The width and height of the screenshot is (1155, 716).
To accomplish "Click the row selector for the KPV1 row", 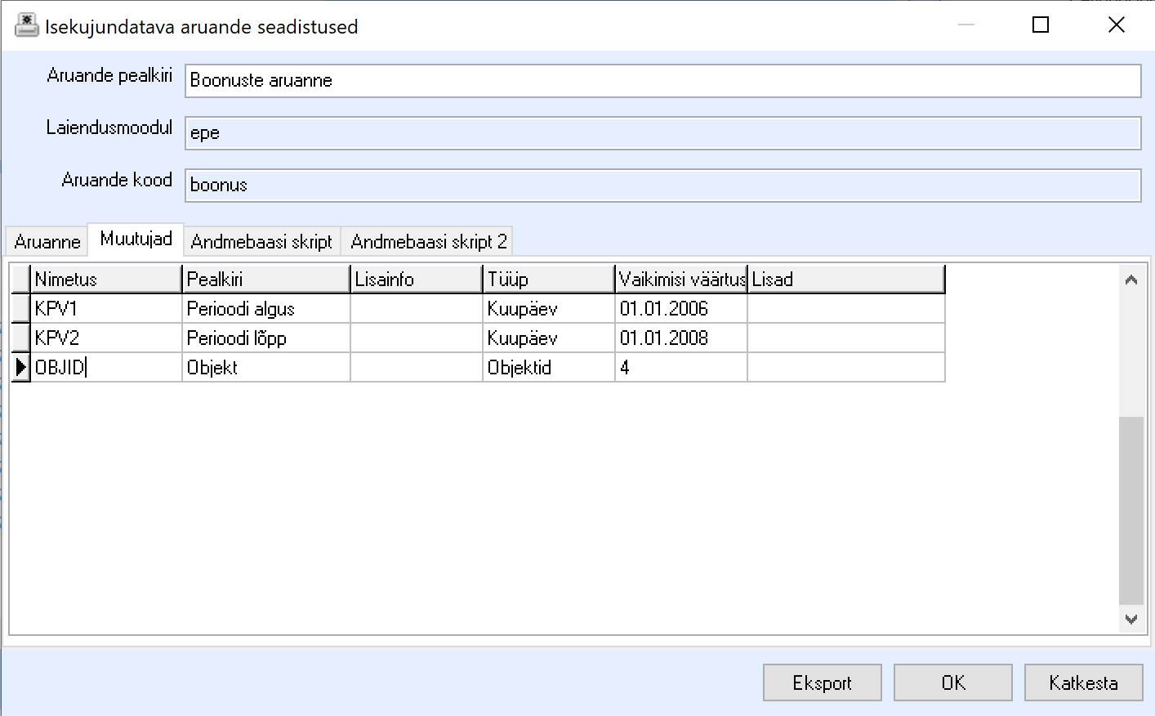I will click(x=20, y=309).
